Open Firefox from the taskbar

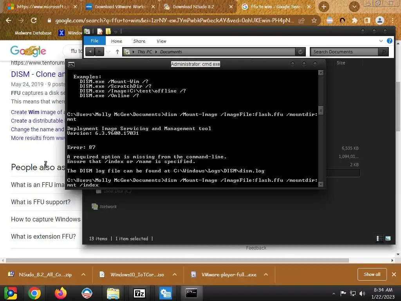point(61,293)
